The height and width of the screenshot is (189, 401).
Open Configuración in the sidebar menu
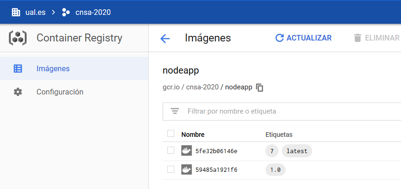pos(74,92)
